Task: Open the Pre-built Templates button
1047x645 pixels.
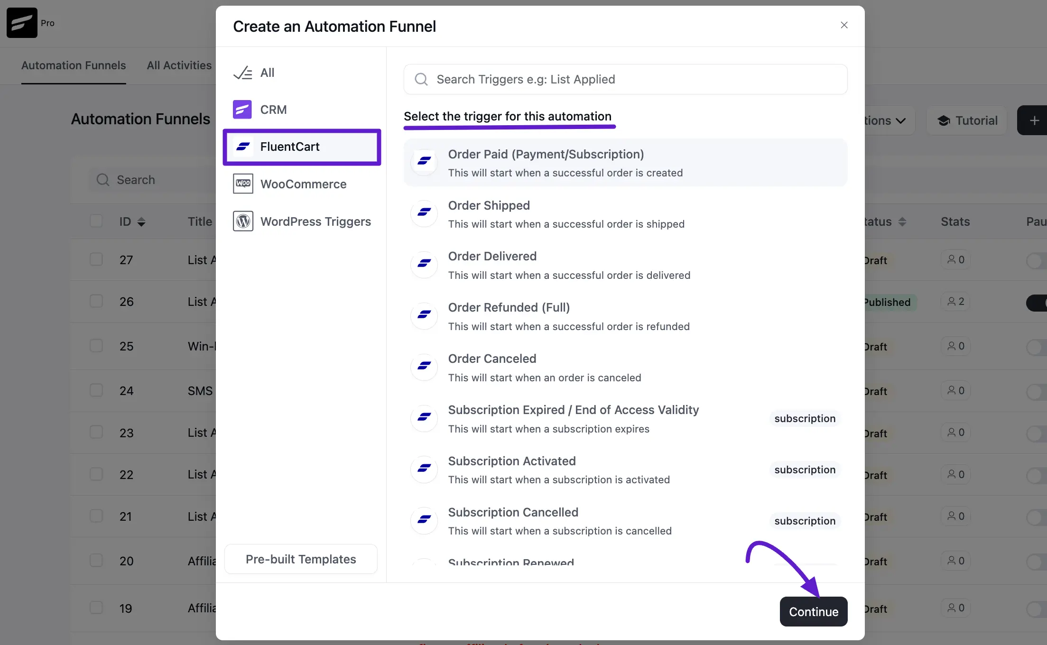Action: [x=301, y=559]
